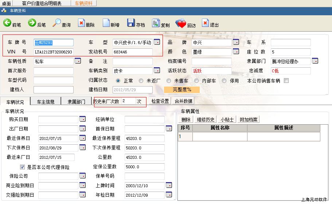
Task: Switch to the 车主信息 tab
Action: click(43, 101)
